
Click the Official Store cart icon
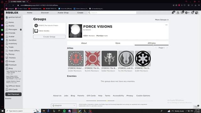(7, 86)
